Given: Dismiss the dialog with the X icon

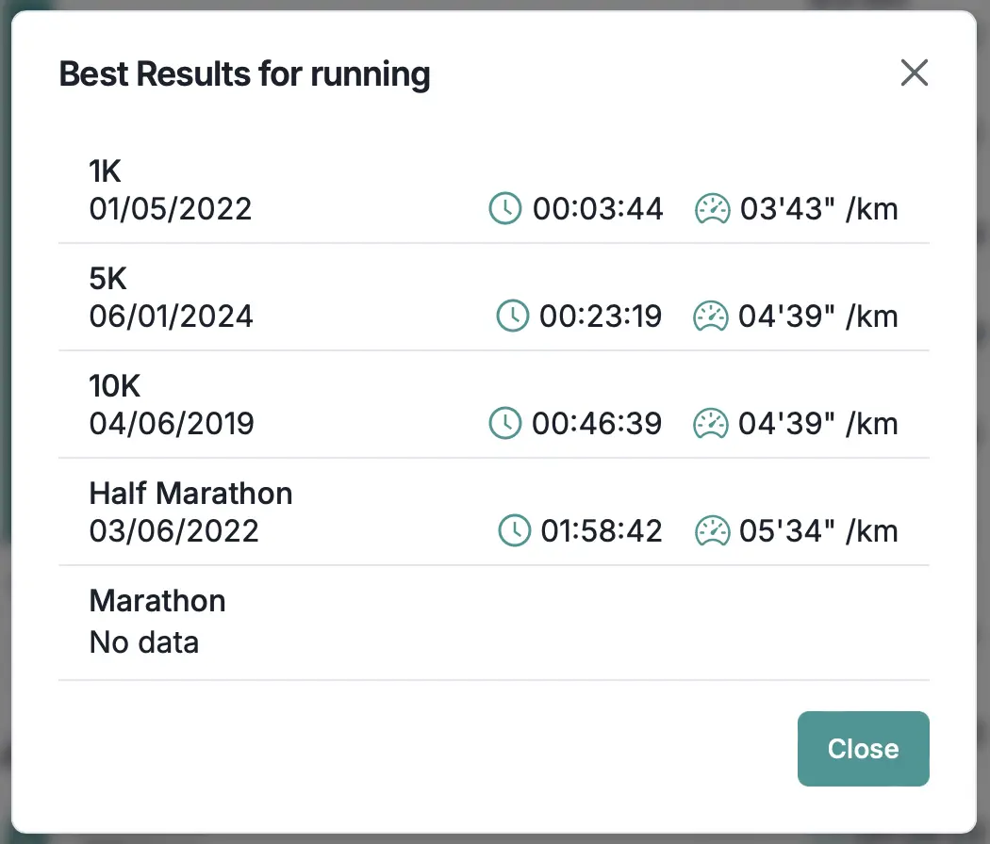Looking at the screenshot, I should [x=914, y=73].
